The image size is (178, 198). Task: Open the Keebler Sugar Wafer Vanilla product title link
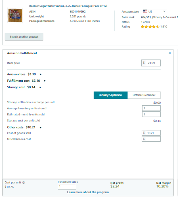(x=68, y=6)
